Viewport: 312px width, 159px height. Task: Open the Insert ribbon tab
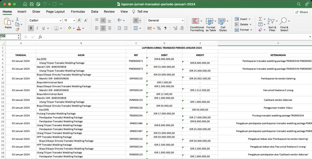click(x=22, y=12)
